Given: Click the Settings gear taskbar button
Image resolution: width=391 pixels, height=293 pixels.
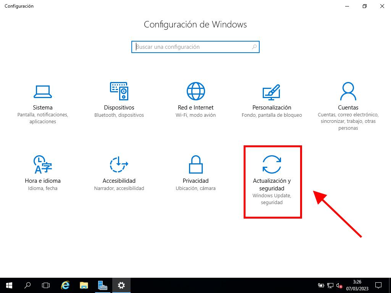Looking at the screenshot, I should pyautogui.click(x=121, y=285).
